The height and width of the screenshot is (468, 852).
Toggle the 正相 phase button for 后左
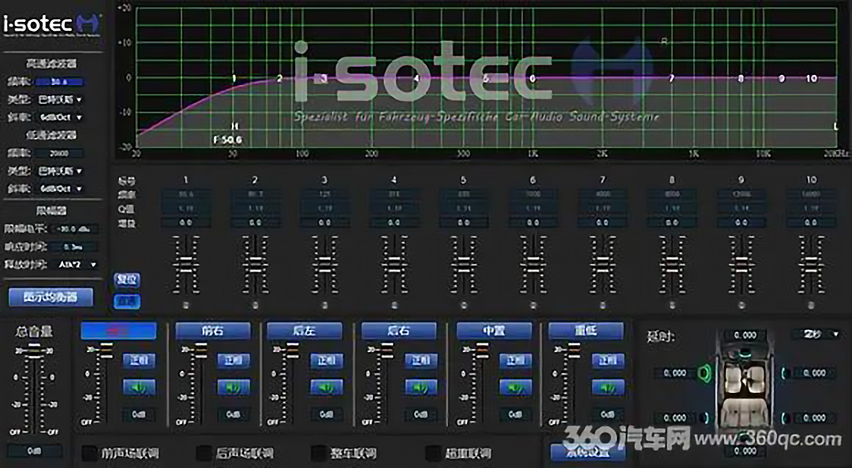pos(327,361)
